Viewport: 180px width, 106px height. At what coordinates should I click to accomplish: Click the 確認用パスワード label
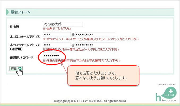[x=22, y=58]
